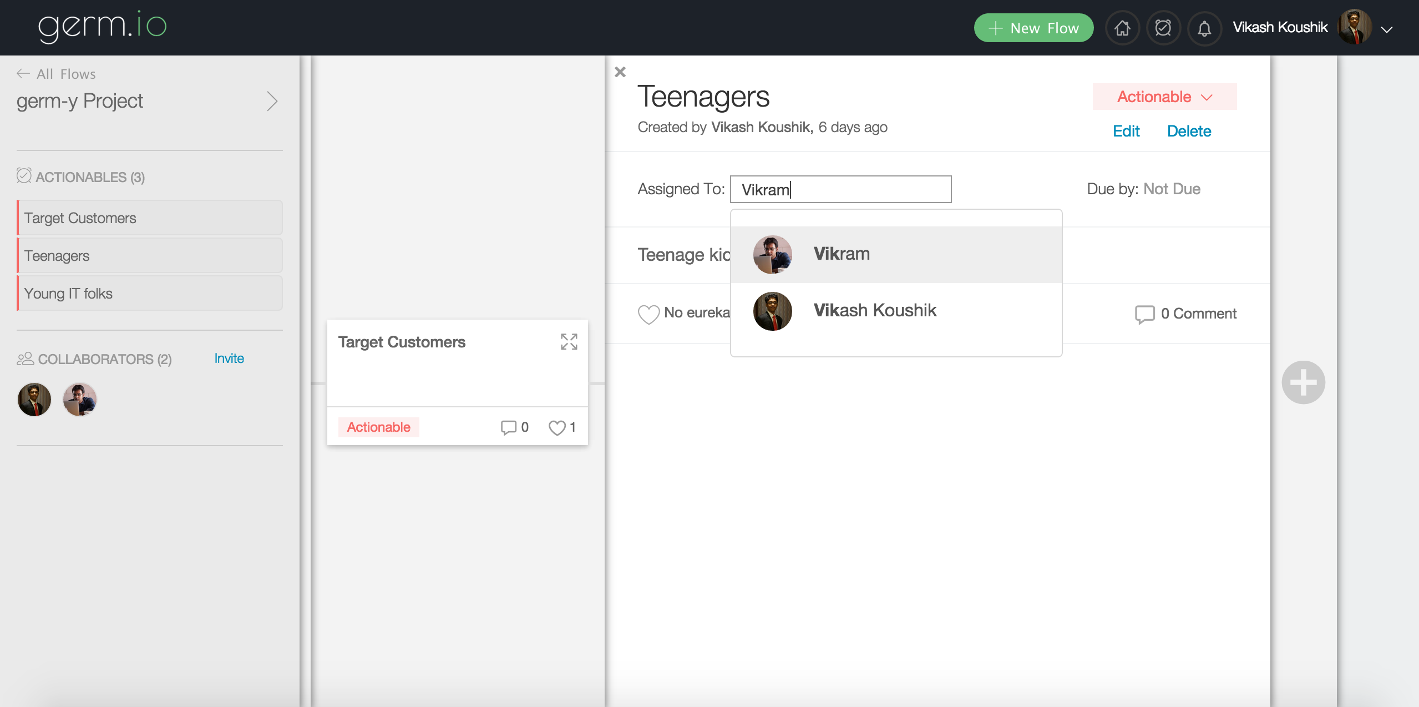Click the Invite collaborators link
This screenshot has height=707, width=1419.
tap(229, 358)
